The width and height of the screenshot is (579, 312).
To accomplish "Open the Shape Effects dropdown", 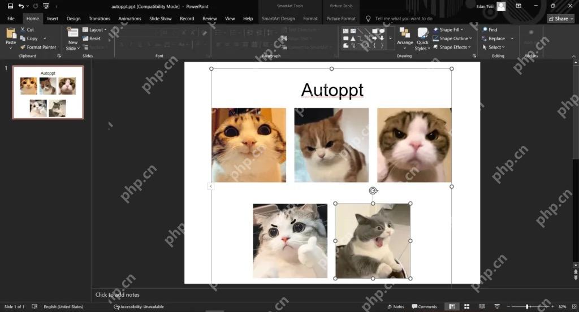I will point(452,47).
